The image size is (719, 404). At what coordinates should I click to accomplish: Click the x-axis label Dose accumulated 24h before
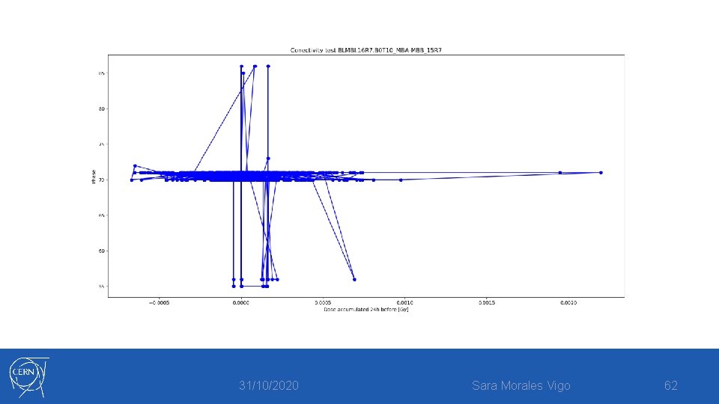366,310
